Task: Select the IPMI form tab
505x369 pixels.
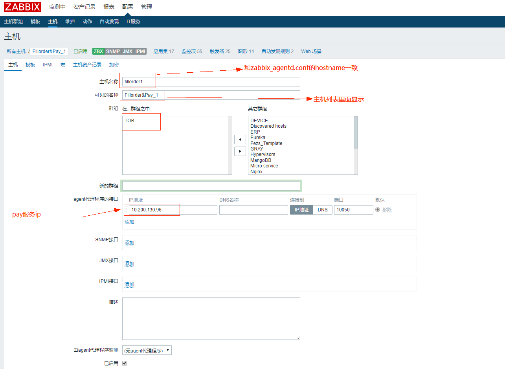Action: click(x=48, y=65)
